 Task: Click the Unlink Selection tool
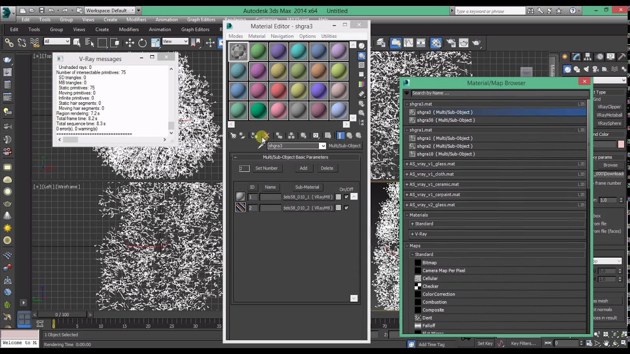click(22, 43)
